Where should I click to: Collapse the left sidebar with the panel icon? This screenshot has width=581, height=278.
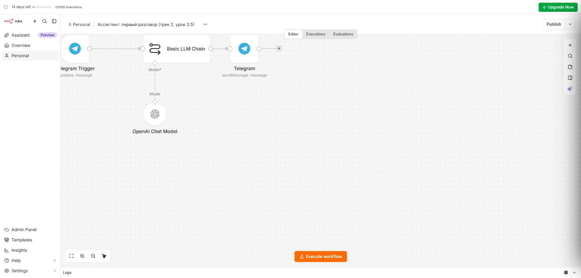coord(54,21)
